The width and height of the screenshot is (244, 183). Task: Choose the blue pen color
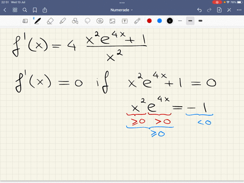[160, 21]
